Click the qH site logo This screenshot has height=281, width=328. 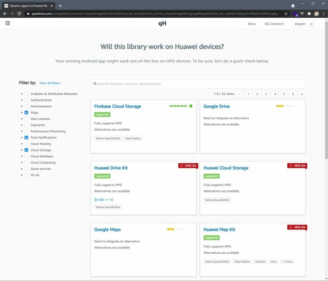(162, 23)
